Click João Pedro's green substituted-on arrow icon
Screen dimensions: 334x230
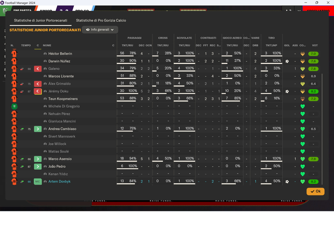38,166
